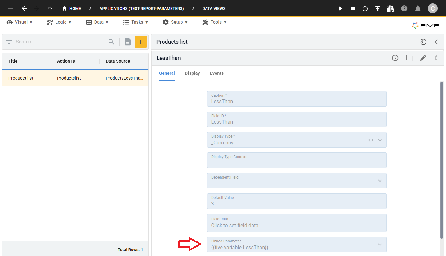Open the Setup menu
This screenshot has height=256, width=446.
(x=175, y=22)
